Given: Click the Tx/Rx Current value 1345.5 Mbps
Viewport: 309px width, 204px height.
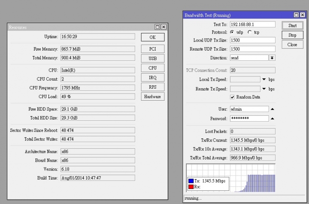Looking at the screenshot, I should tap(253, 140).
